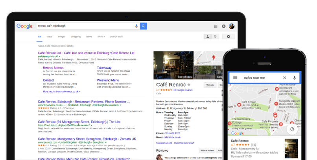
Task: Open the Google apps grid
Action: pos(216,26)
